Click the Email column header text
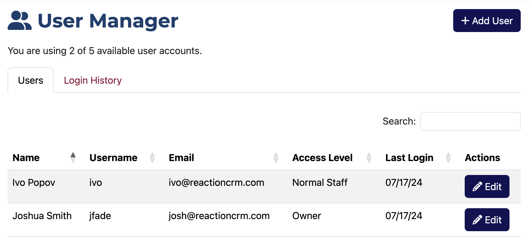The image size is (531, 249). (x=181, y=158)
